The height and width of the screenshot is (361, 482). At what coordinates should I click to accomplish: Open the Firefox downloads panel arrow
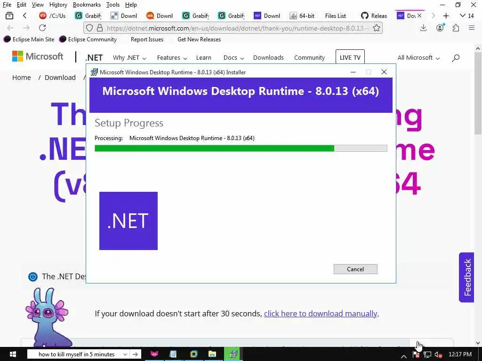pos(423,28)
